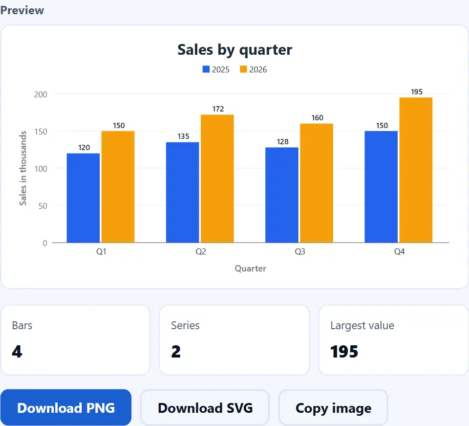Click the 2025 legend label
This screenshot has width=469, height=426.
click(x=221, y=69)
